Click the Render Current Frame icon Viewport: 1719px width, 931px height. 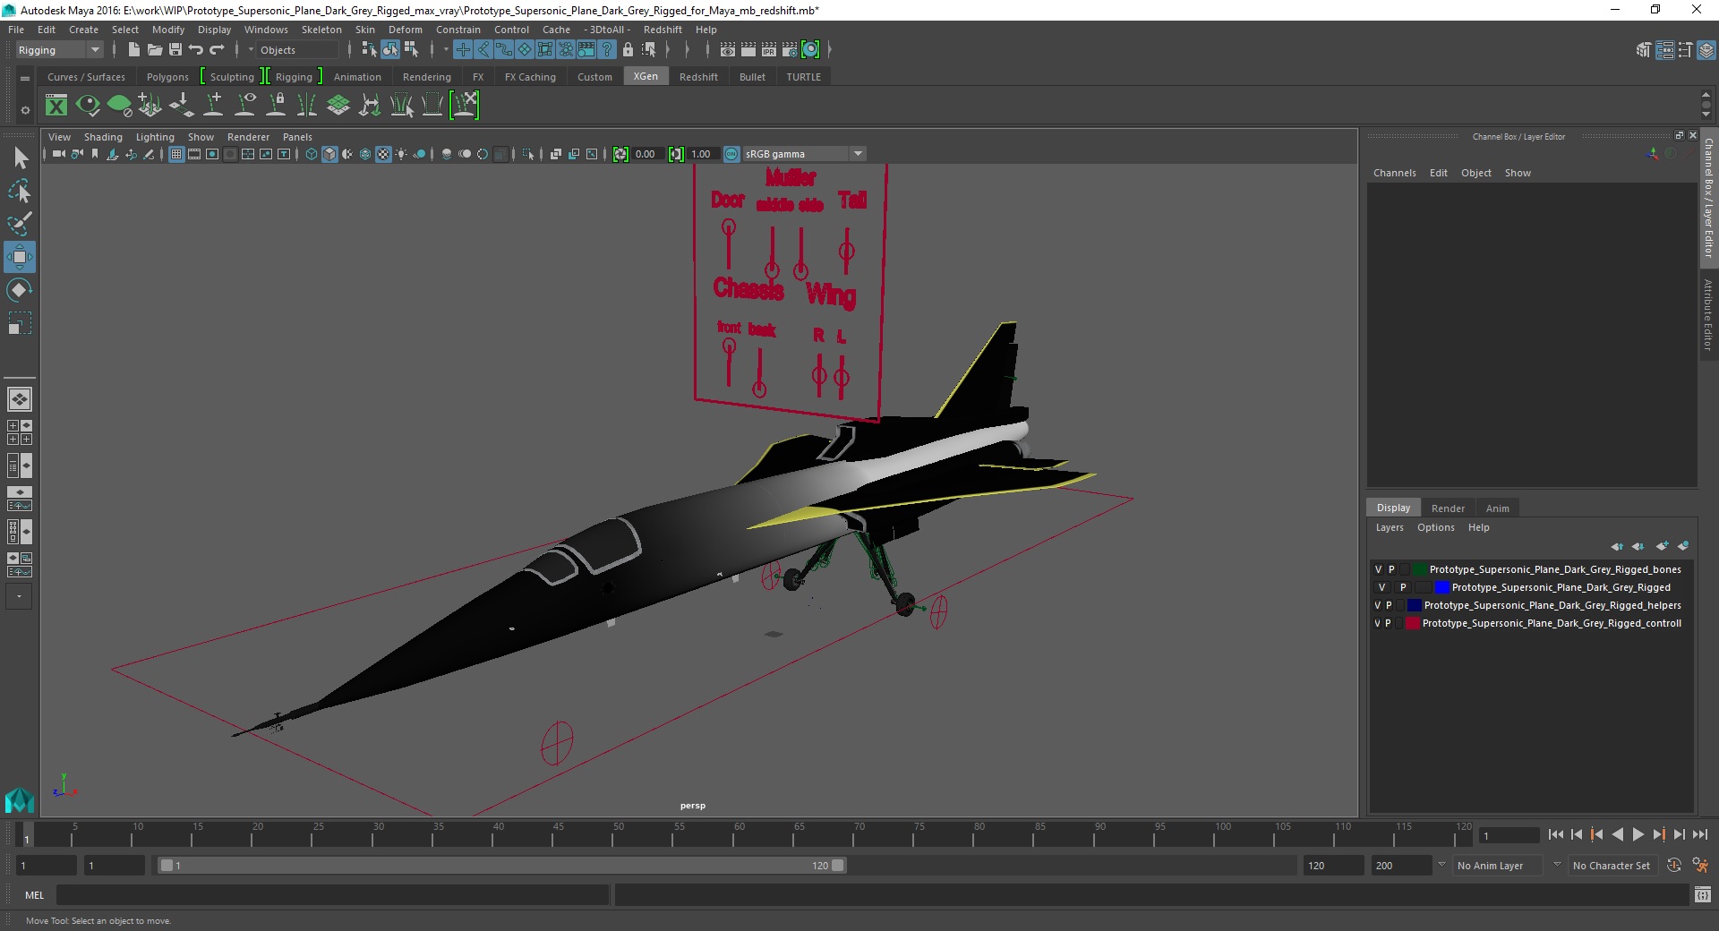[748, 50]
